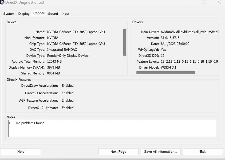Click the Drivers section horizontal scrollbar
Image resolution: width=225 pixels, height=160 pixels.
click(x=165, y=73)
